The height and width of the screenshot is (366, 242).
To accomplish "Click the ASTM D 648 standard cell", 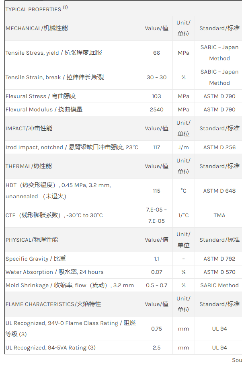I will click(219, 191).
